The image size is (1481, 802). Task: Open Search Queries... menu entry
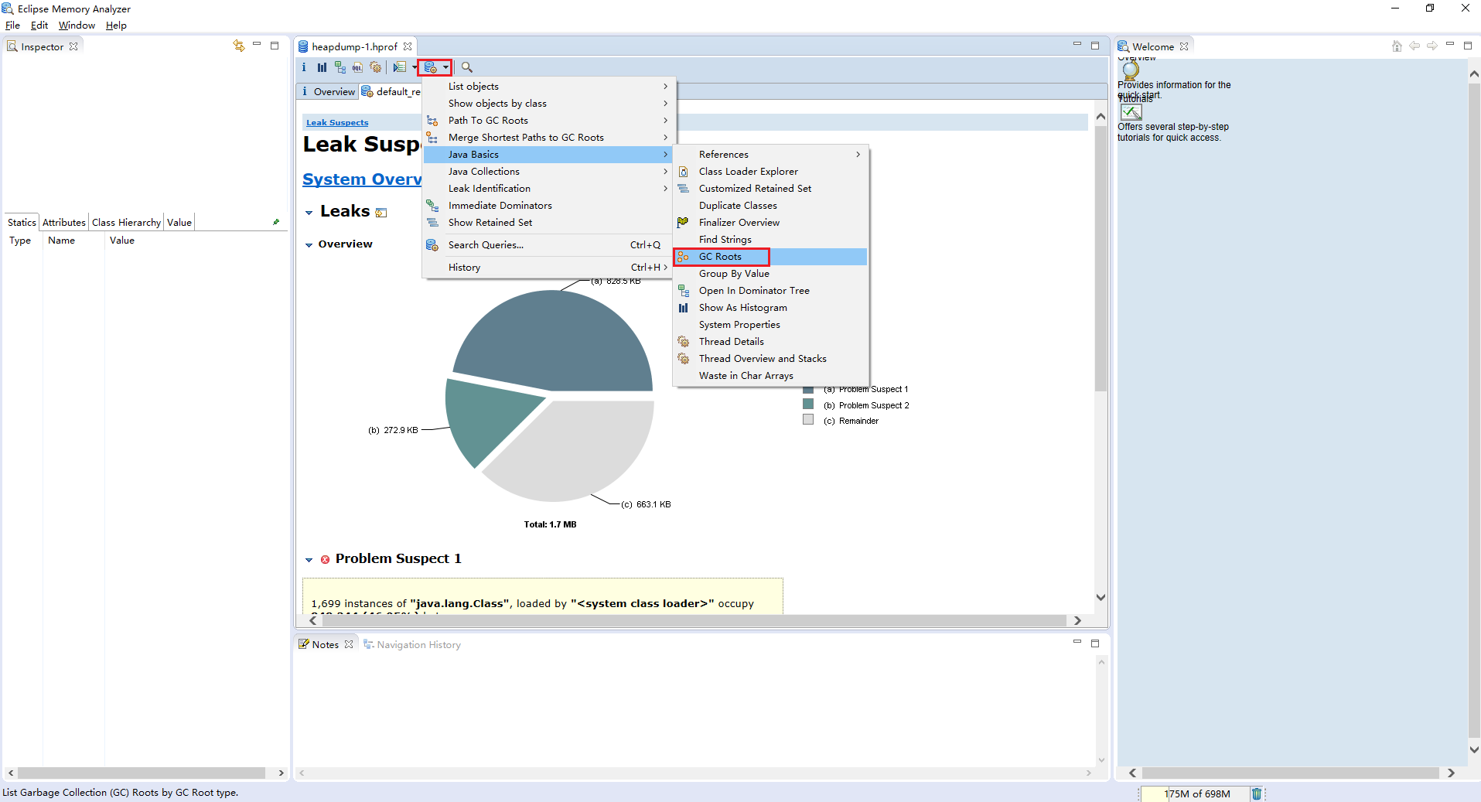tap(549, 245)
